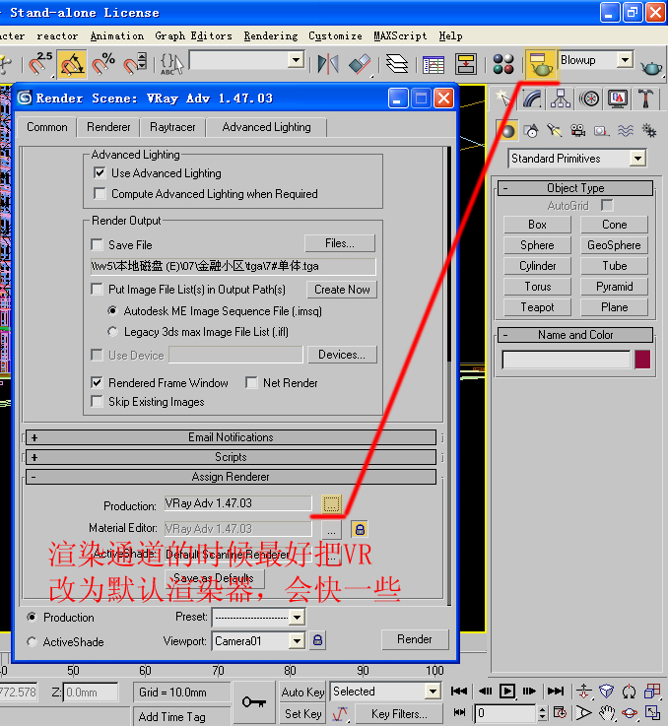Click the Render button
This screenshot has width=668, height=726.
(415, 639)
